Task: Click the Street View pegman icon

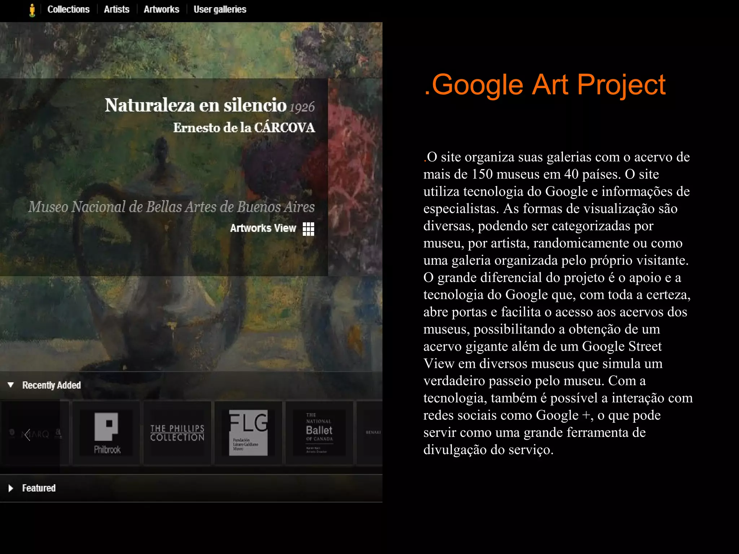Action: coord(32,10)
